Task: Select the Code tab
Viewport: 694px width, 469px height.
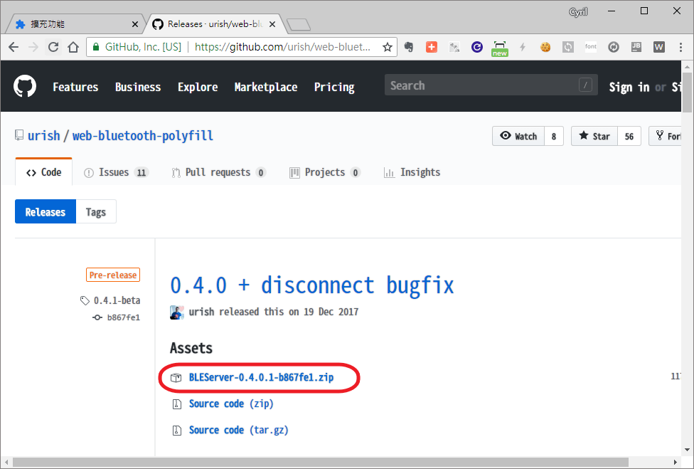Action: [x=44, y=172]
